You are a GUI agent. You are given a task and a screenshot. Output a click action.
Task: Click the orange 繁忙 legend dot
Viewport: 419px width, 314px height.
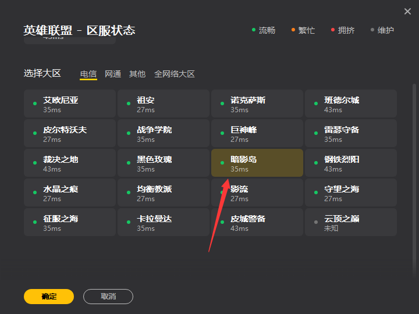coord(293,30)
